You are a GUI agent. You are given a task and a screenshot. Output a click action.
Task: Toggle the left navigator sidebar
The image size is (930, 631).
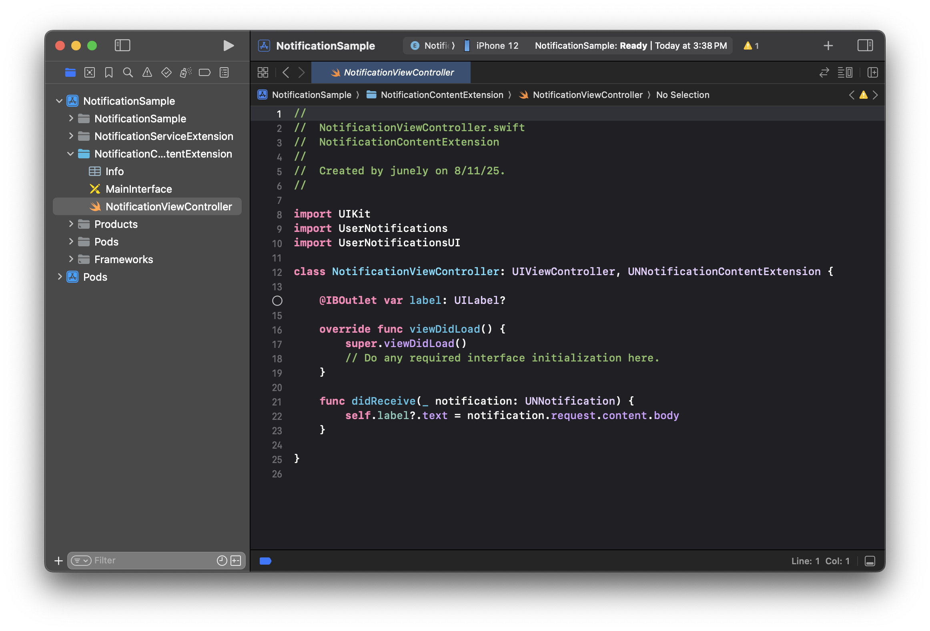(x=122, y=46)
